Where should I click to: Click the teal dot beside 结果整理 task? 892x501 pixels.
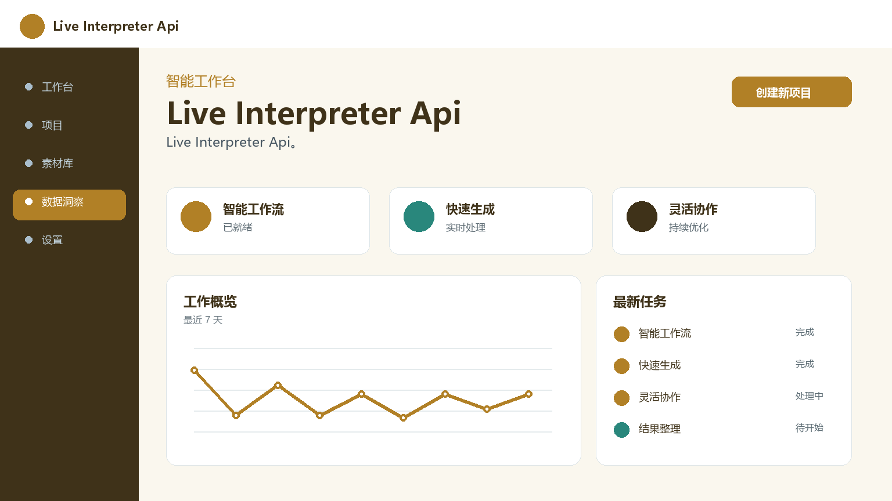pyautogui.click(x=621, y=430)
